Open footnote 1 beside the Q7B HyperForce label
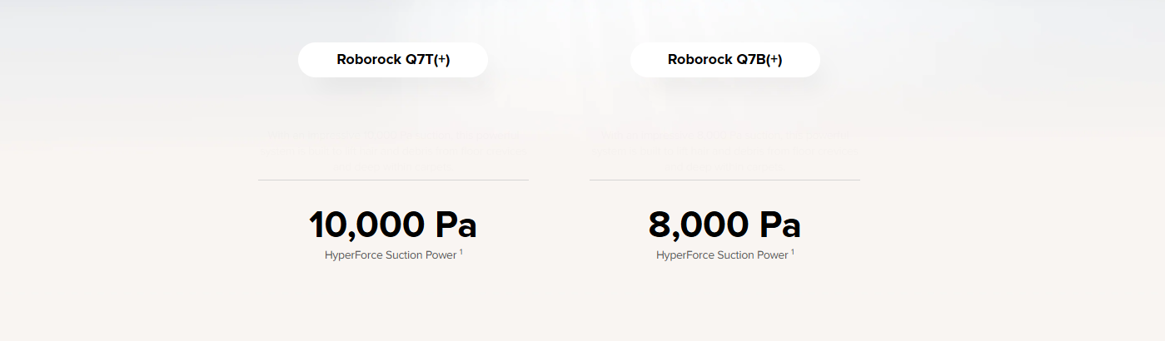This screenshot has height=341, width=1165. pos(793,252)
